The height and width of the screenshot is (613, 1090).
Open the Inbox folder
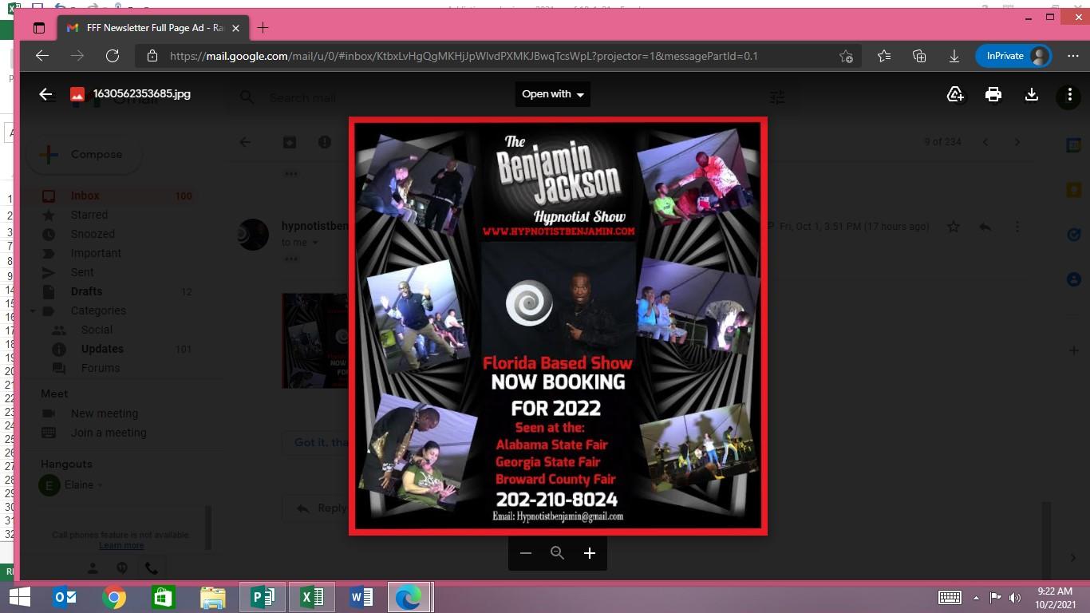(x=85, y=196)
